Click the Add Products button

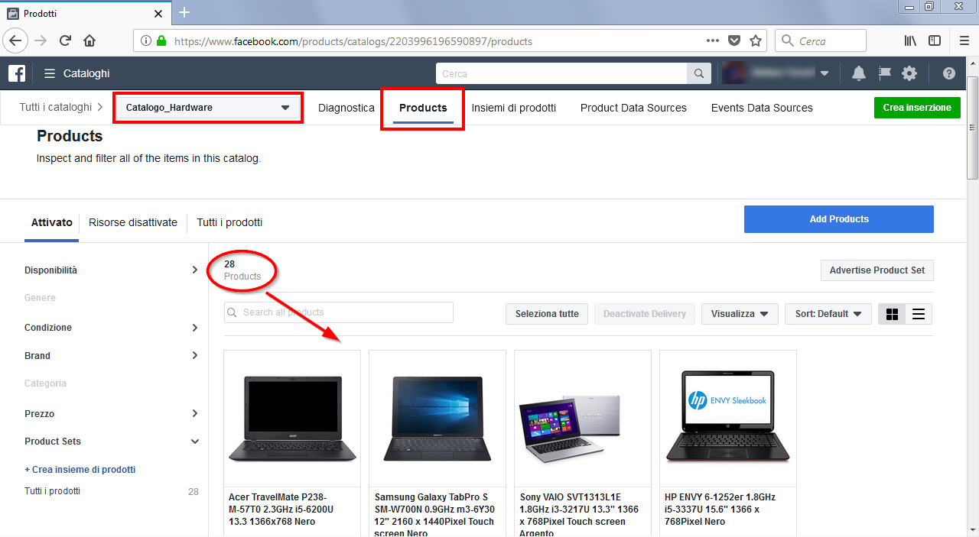click(x=839, y=218)
